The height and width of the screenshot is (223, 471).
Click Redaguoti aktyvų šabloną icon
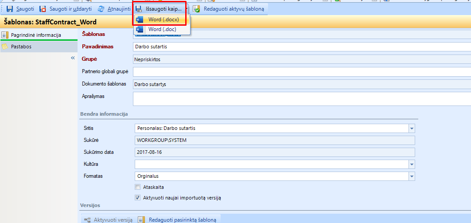196,9
